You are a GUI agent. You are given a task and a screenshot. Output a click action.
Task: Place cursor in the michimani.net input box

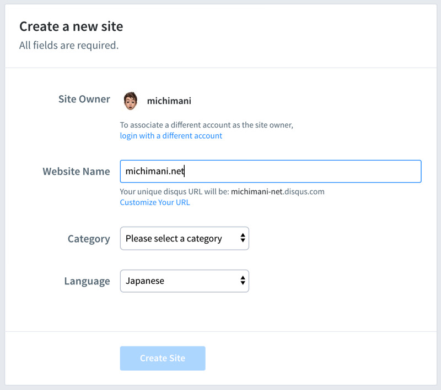click(x=270, y=171)
